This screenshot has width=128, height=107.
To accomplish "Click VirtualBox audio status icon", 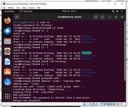I will (x=90, y=104).
